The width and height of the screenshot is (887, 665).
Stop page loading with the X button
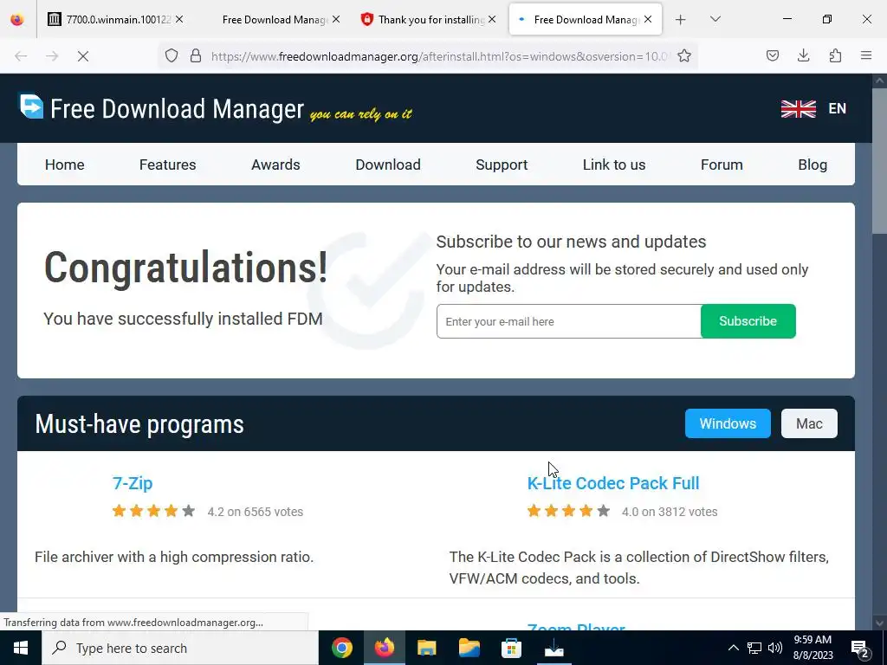click(x=82, y=56)
